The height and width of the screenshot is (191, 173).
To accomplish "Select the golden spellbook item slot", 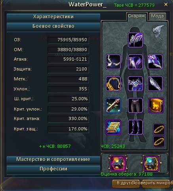I will (x=113, y=127).
